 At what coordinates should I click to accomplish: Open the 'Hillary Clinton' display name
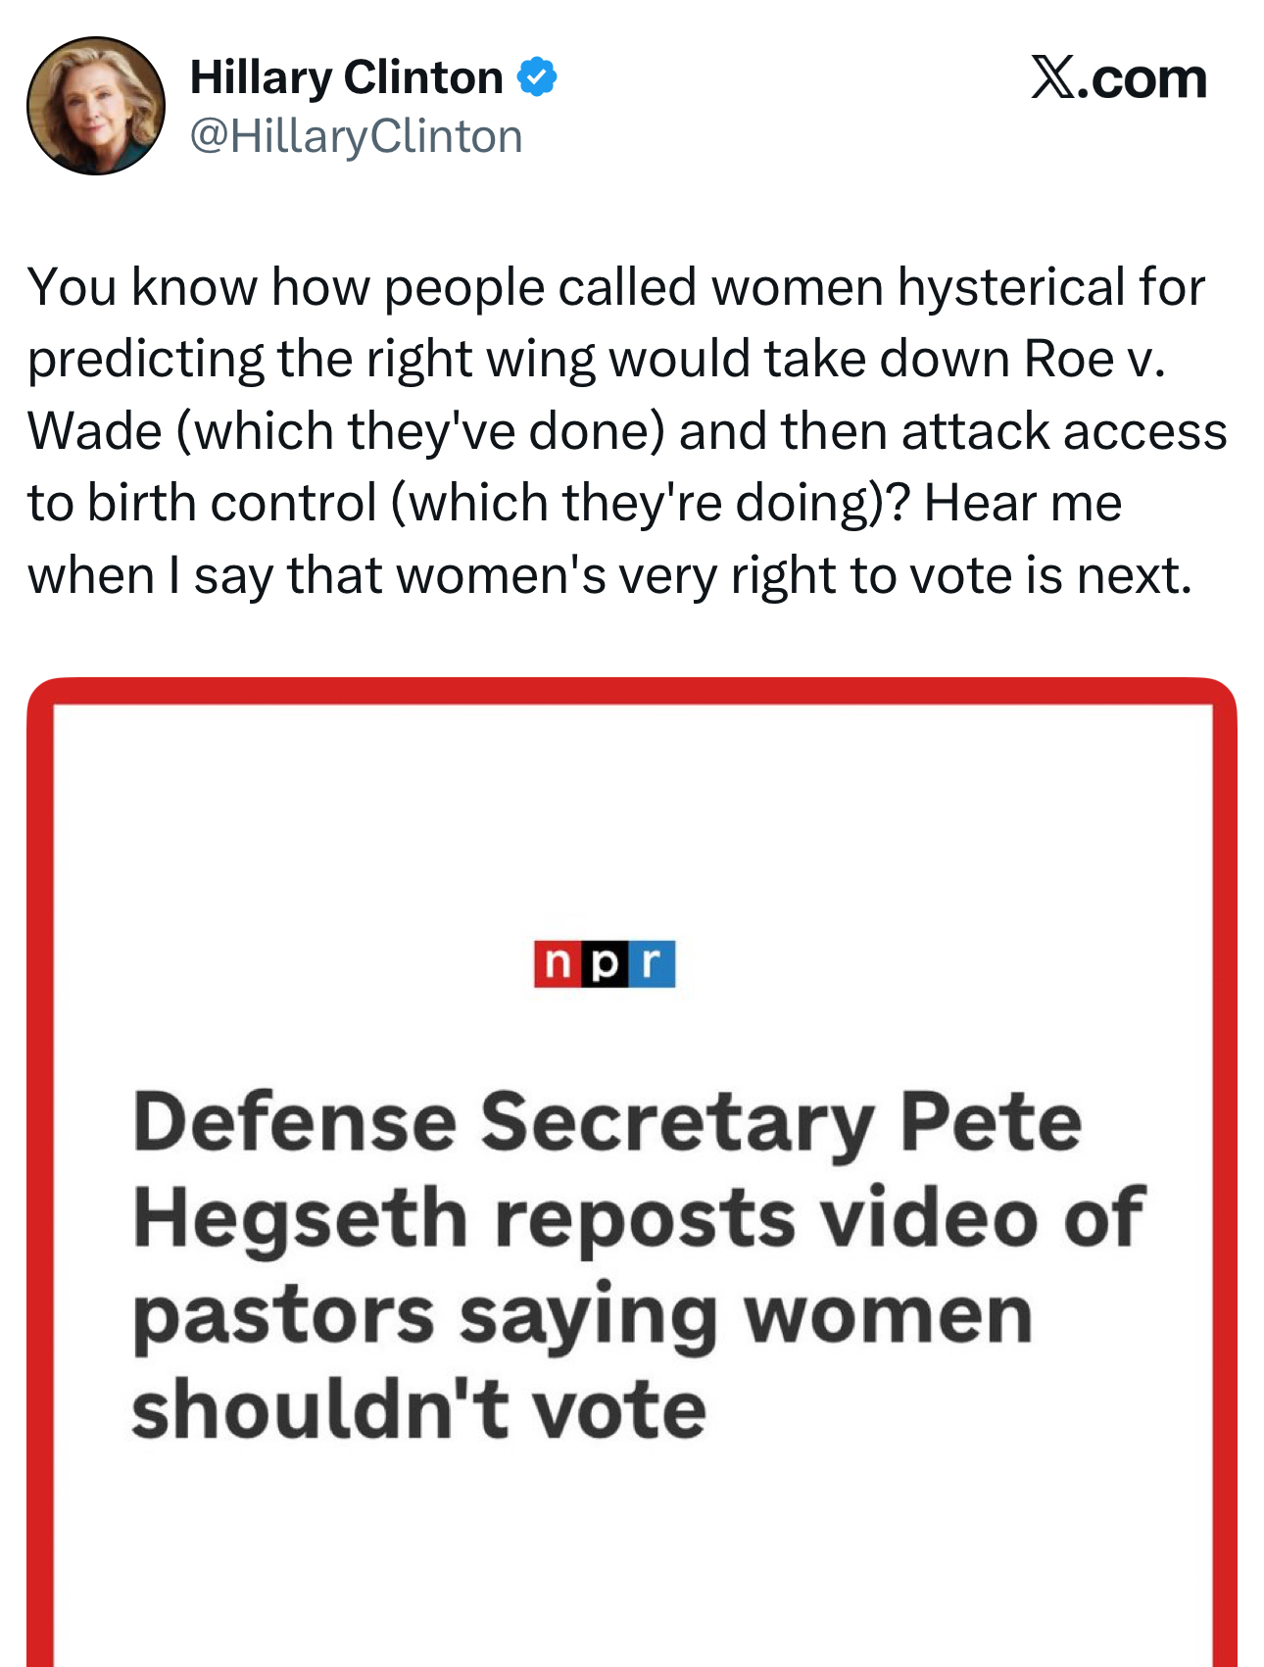347,77
